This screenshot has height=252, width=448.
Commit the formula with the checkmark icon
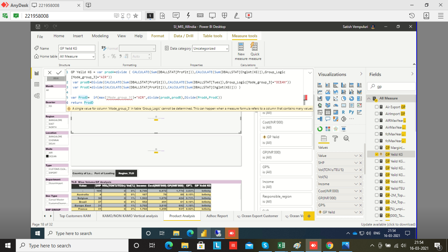coord(59,73)
